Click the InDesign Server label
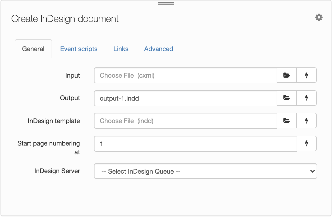Image resolution: width=332 pixels, height=217 pixels. [57, 171]
